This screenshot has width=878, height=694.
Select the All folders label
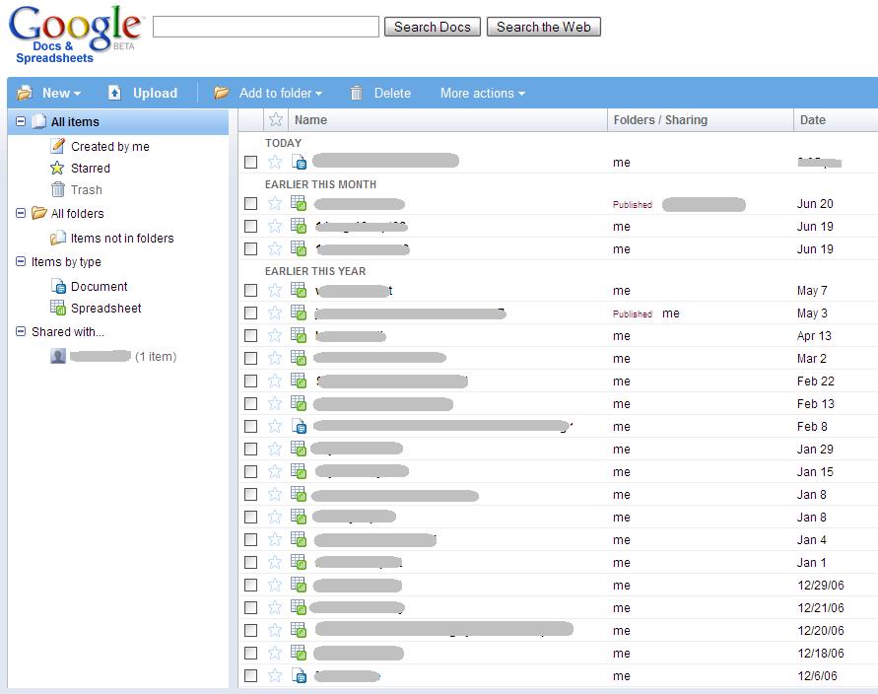[77, 213]
